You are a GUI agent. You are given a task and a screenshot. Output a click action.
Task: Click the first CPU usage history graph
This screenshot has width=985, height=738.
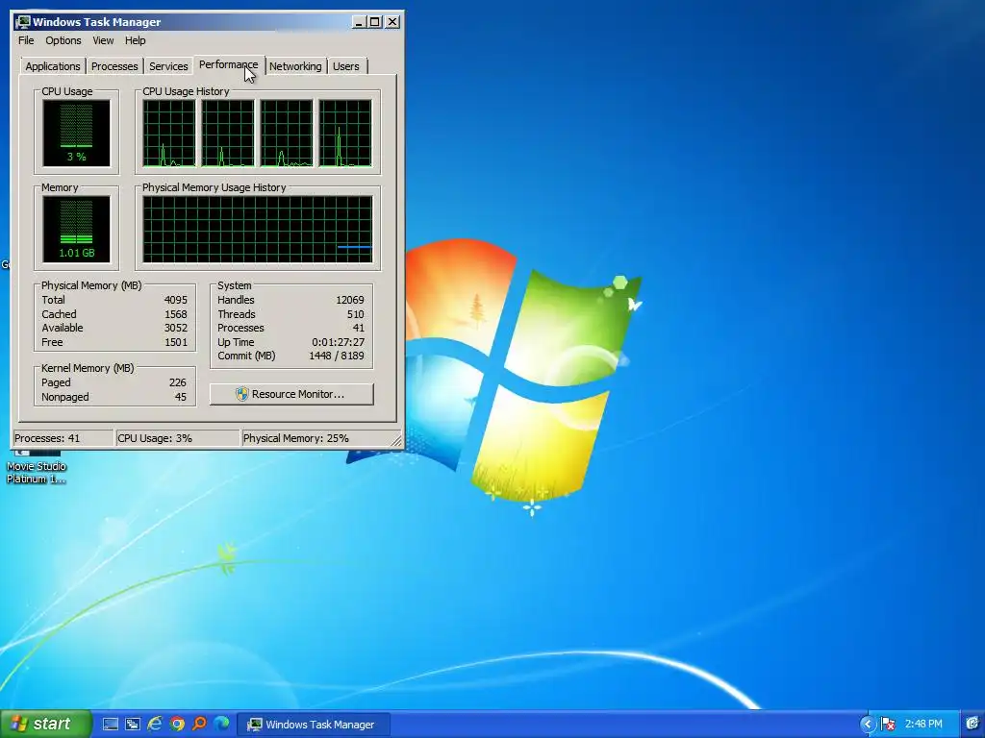click(x=169, y=133)
